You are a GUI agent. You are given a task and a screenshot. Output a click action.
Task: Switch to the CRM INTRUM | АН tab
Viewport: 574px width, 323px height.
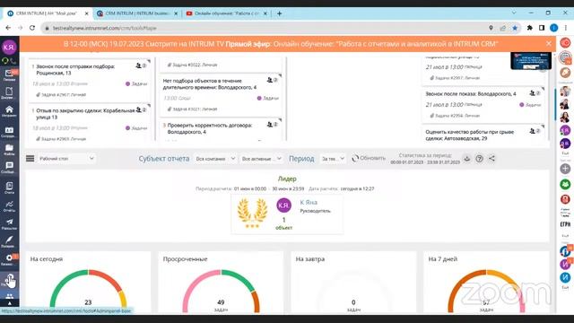coord(48,13)
